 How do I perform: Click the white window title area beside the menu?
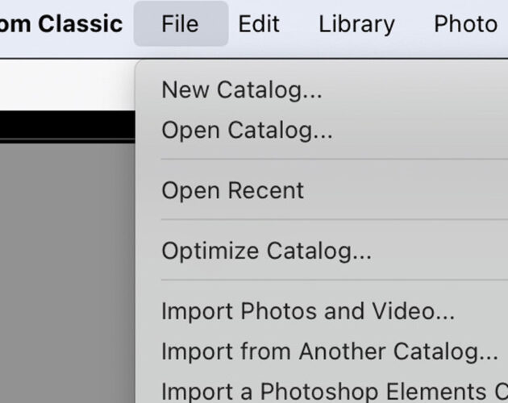(x=68, y=85)
